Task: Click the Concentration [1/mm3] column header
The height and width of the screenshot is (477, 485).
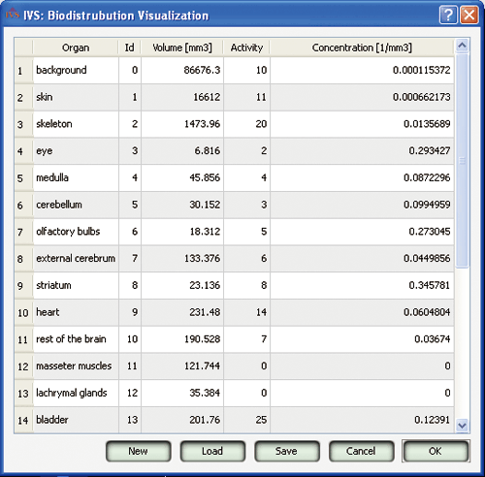Action: [x=362, y=48]
